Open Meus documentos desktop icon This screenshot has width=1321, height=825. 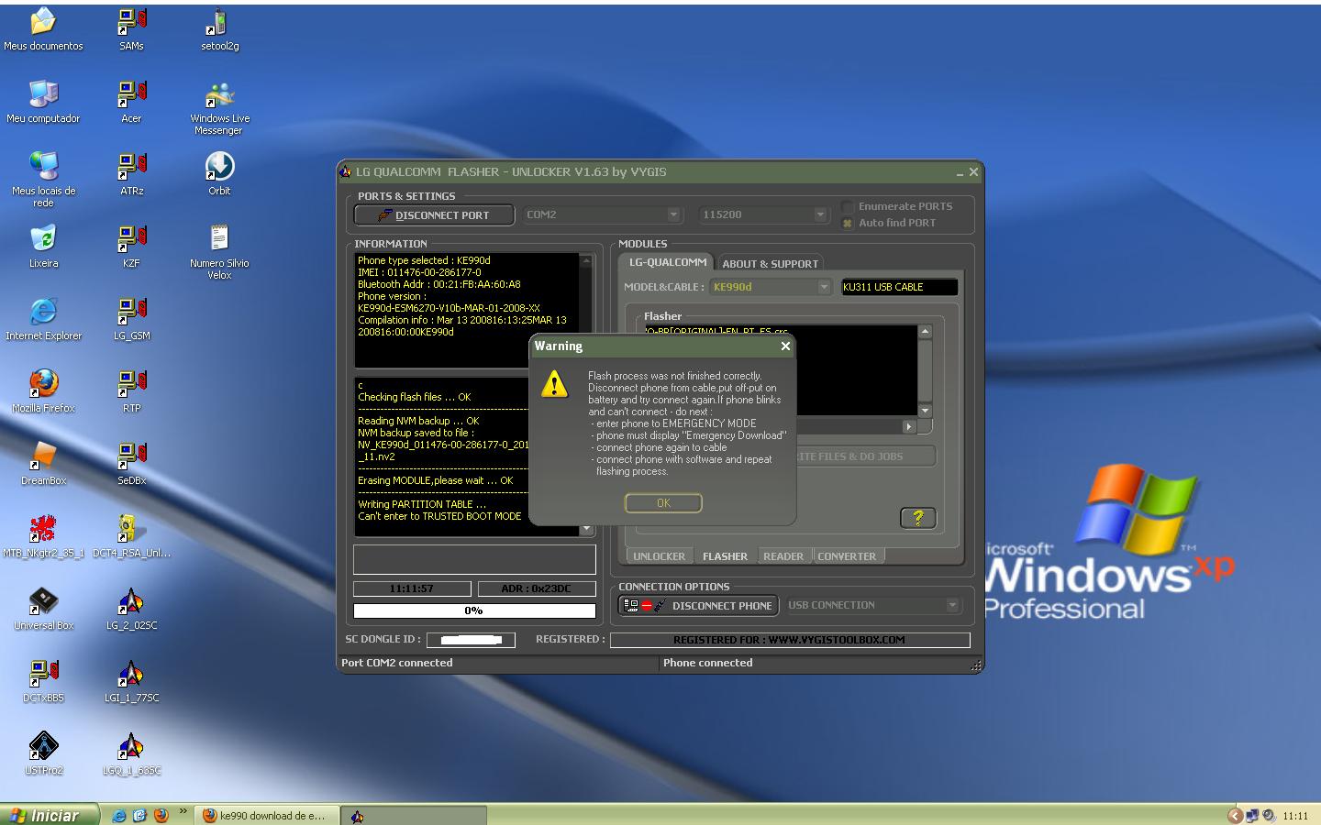(43, 29)
